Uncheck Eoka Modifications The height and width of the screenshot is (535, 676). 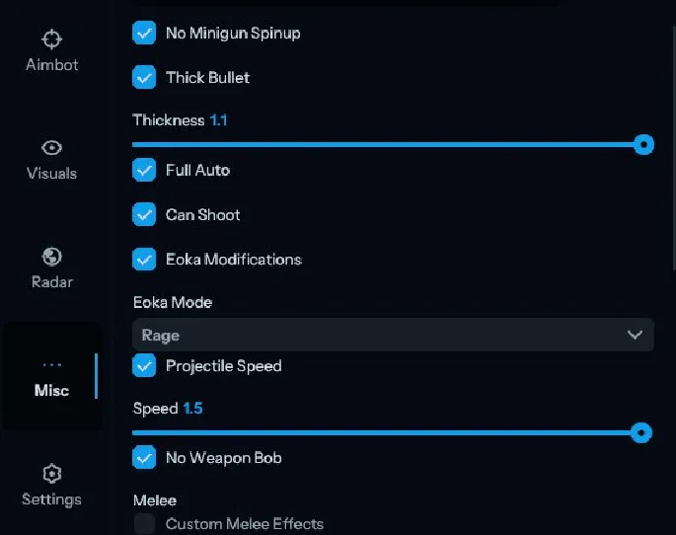point(145,260)
